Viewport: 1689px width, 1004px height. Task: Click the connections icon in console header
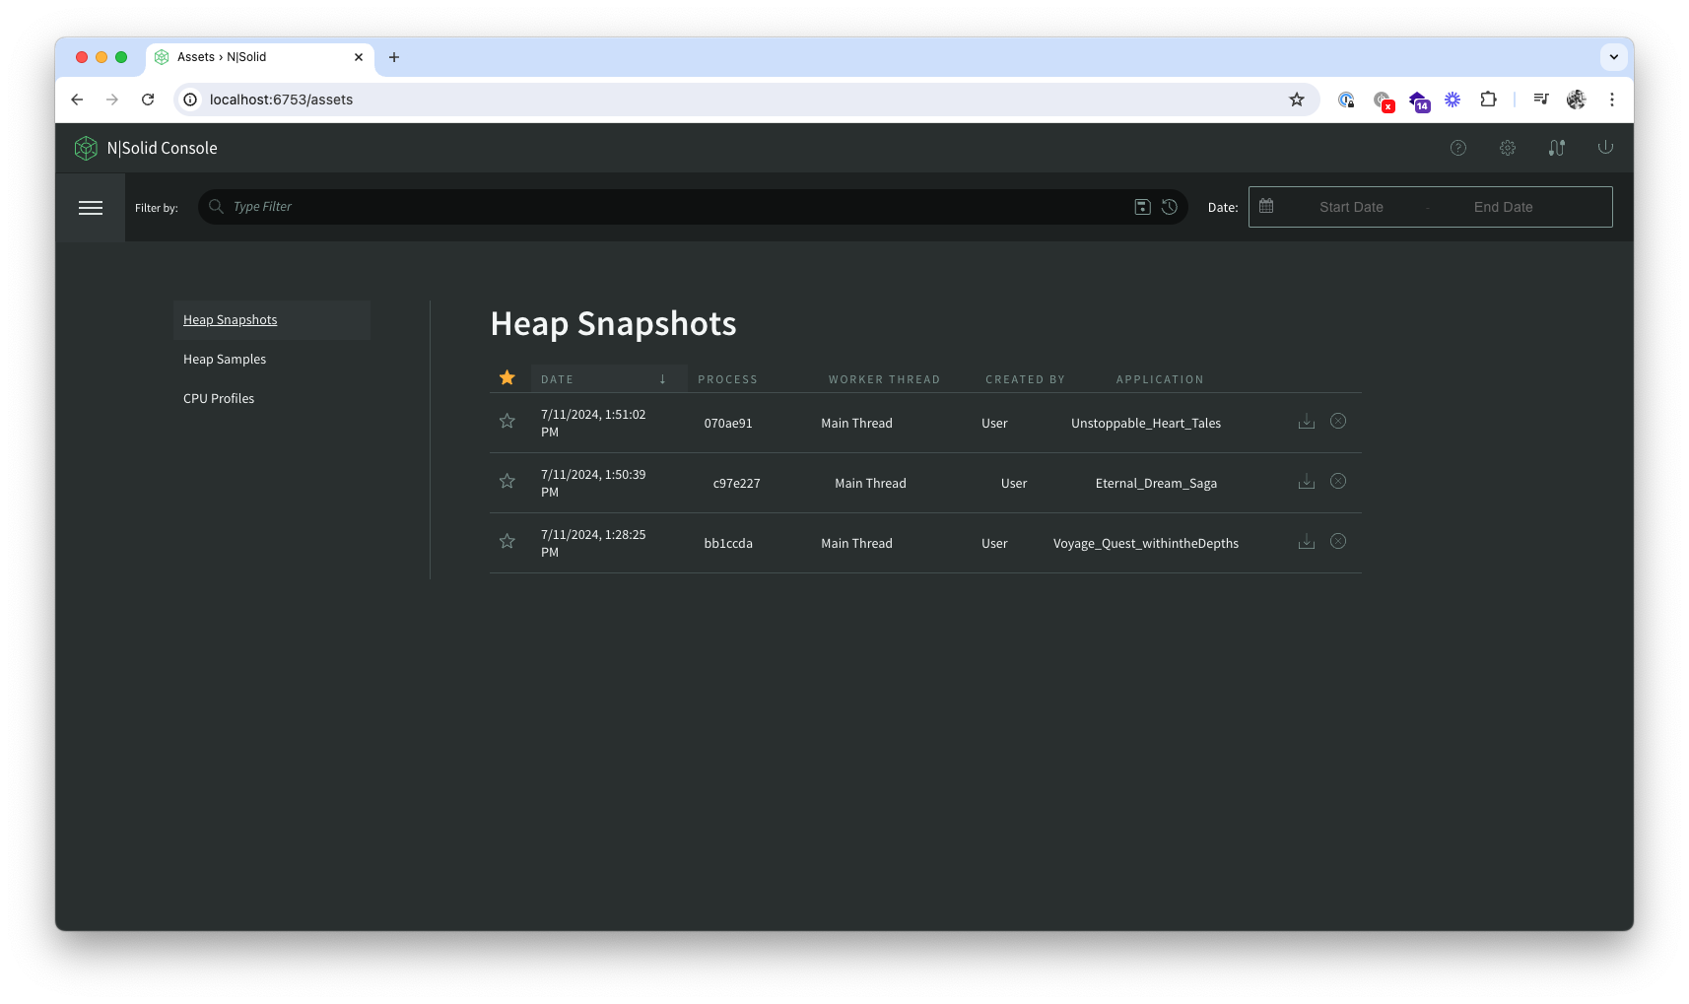tap(1557, 148)
